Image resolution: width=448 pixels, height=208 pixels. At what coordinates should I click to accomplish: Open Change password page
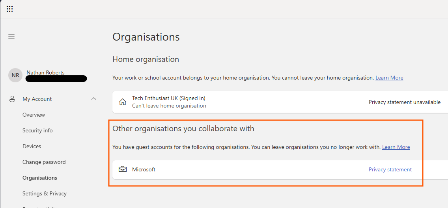point(44,162)
